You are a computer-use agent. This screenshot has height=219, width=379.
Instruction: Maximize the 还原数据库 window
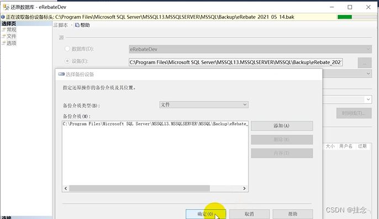[350, 7]
